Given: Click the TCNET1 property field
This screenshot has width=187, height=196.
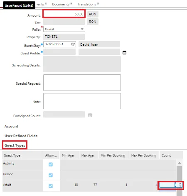Looking at the screenshot, I should coord(64,37).
